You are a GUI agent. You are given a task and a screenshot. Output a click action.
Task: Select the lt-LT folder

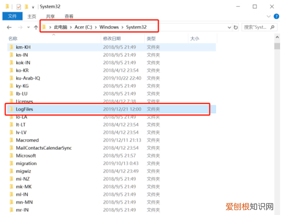[x=112, y=125]
